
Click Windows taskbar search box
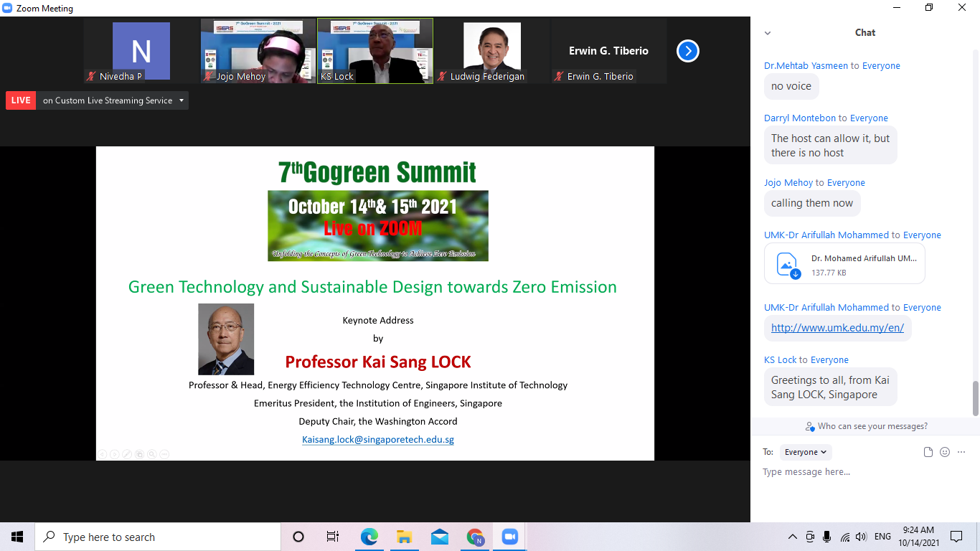(x=158, y=537)
